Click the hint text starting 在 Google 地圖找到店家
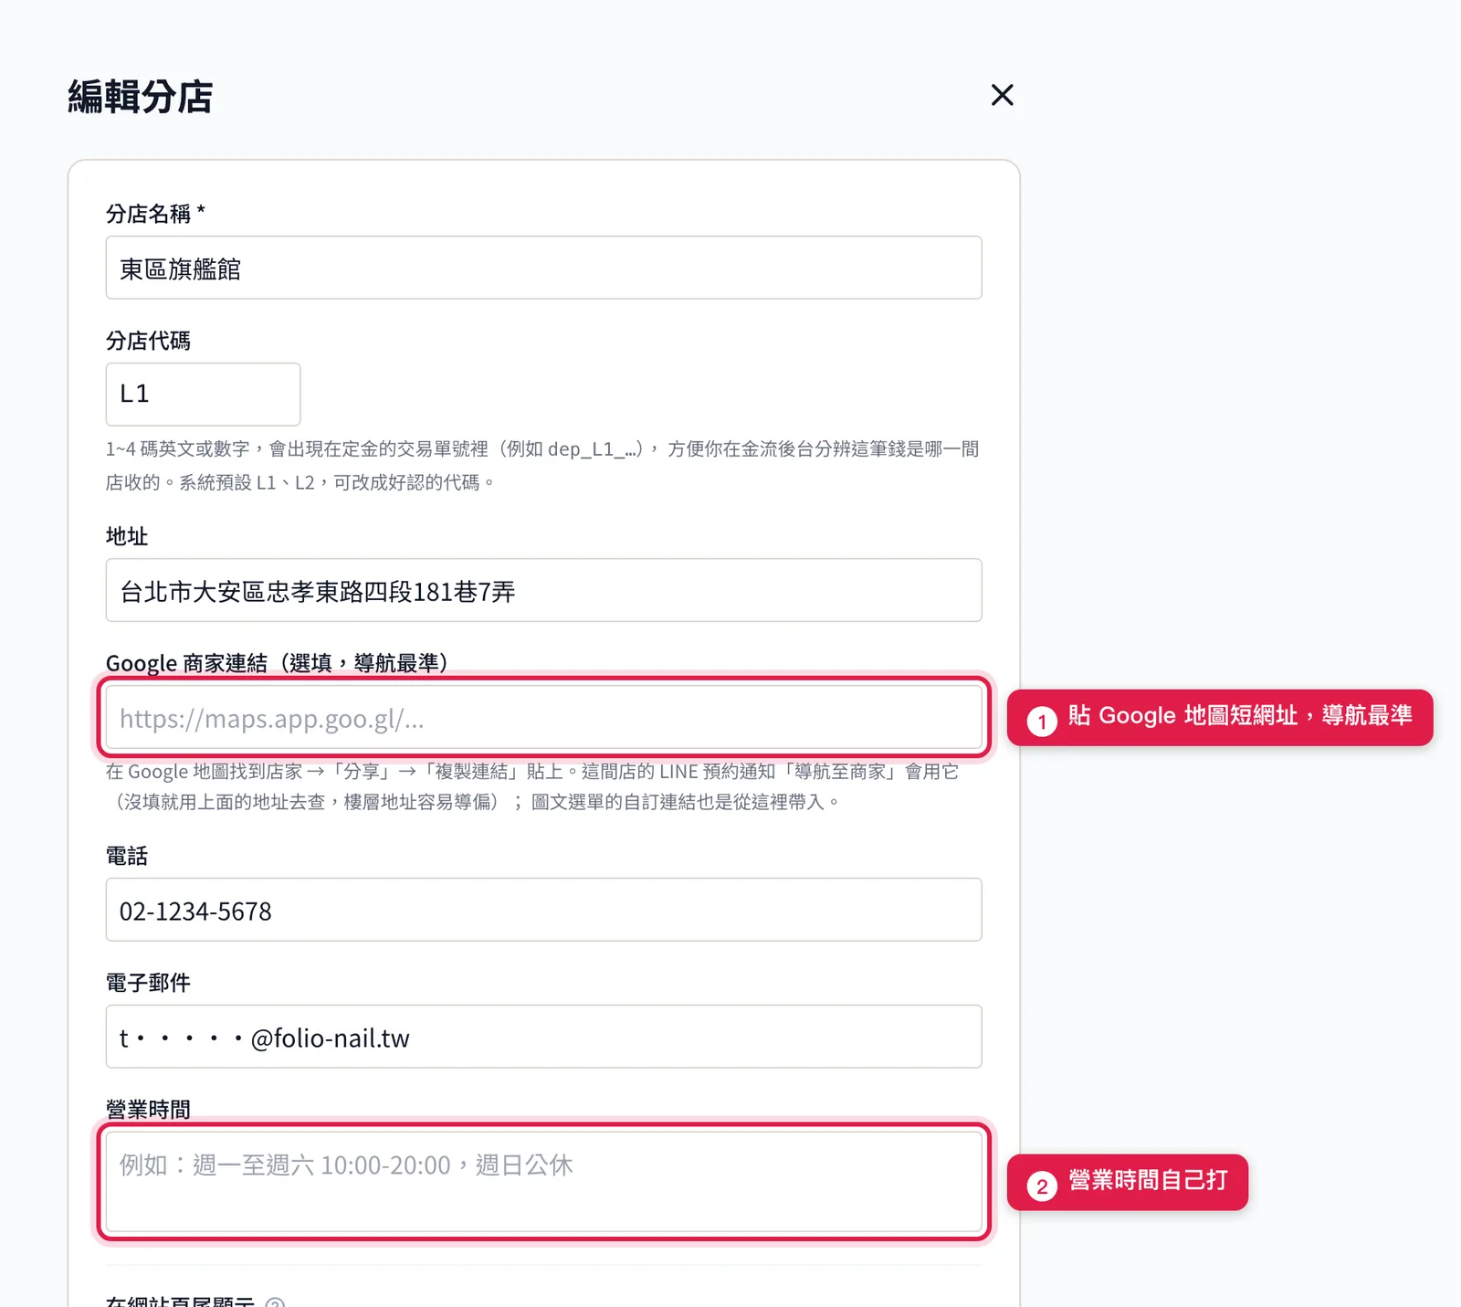Image resolution: width=1461 pixels, height=1307 pixels. point(532,786)
